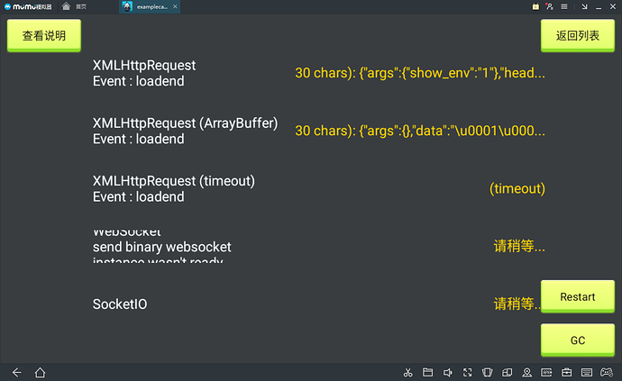Click the scissors screenshot icon
Image resolution: width=622 pixels, height=381 pixels.
408,373
